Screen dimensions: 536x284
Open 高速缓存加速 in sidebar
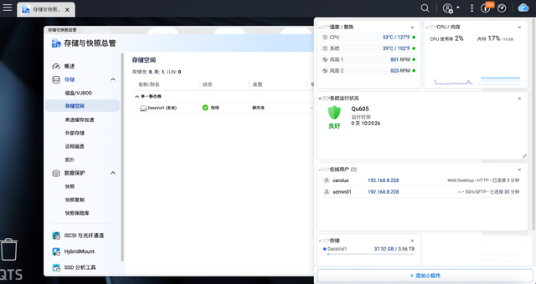[79, 120]
